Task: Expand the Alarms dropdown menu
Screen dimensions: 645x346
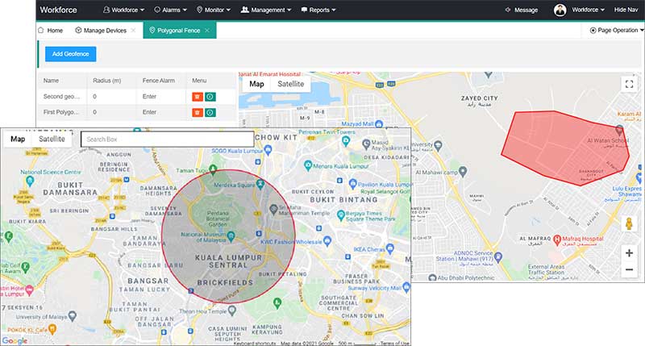Action: pyautogui.click(x=170, y=10)
